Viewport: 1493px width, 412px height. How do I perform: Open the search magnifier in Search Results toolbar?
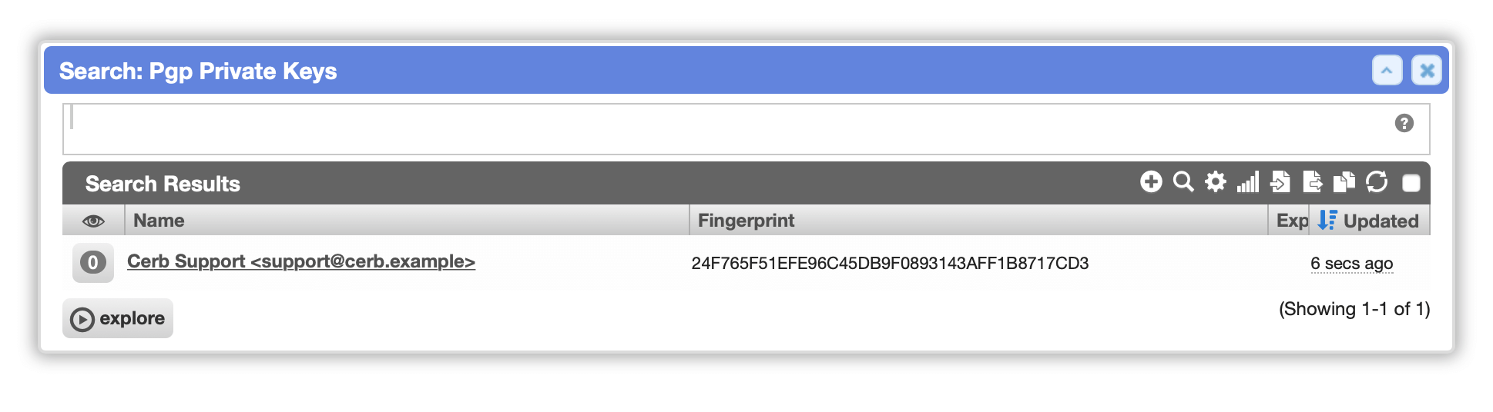1183,182
